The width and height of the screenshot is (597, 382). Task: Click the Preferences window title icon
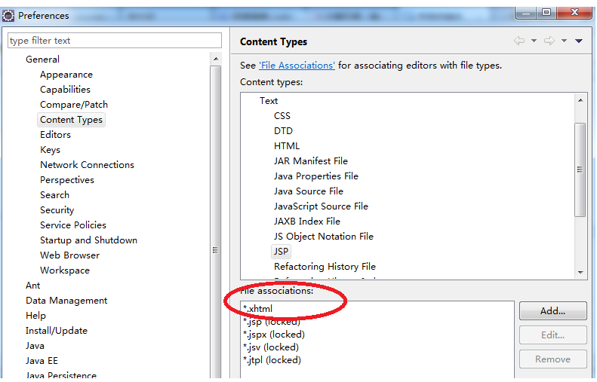point(8,15)
